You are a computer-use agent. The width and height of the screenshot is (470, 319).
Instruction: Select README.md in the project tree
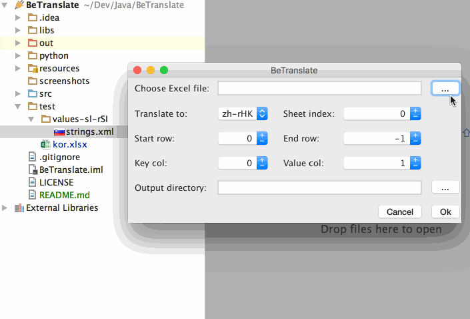click(x=65, y=195)
